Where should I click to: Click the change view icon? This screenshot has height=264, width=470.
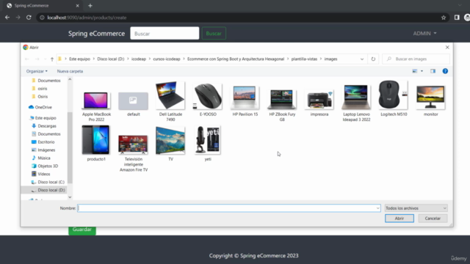coord(414,71)
